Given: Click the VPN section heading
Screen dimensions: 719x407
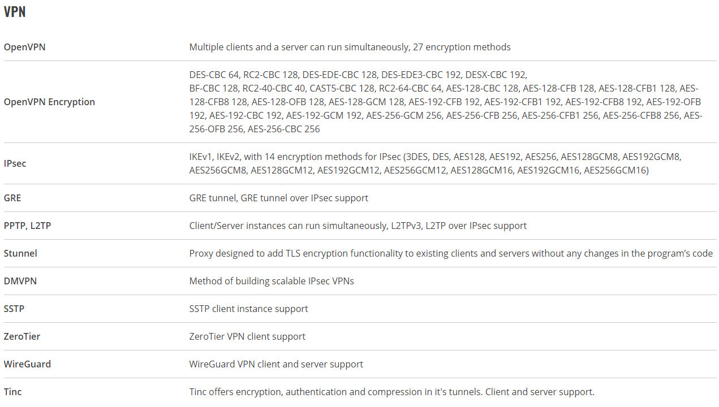Looking at the screenshot, I should tap(15, 12).
